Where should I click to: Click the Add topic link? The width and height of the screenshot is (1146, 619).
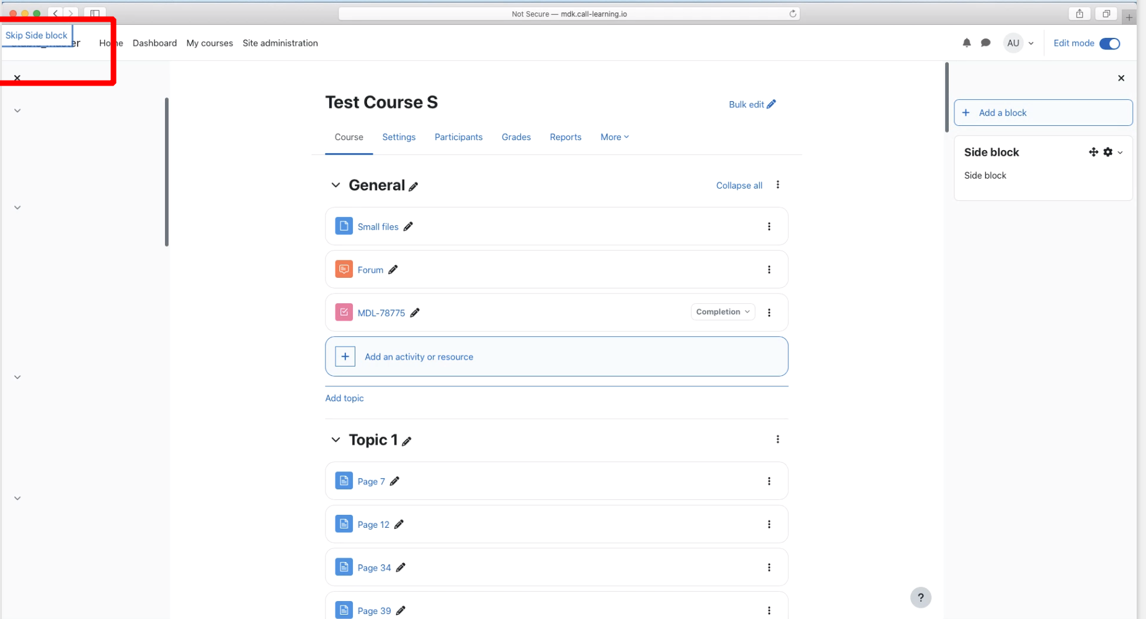(344, 398)
